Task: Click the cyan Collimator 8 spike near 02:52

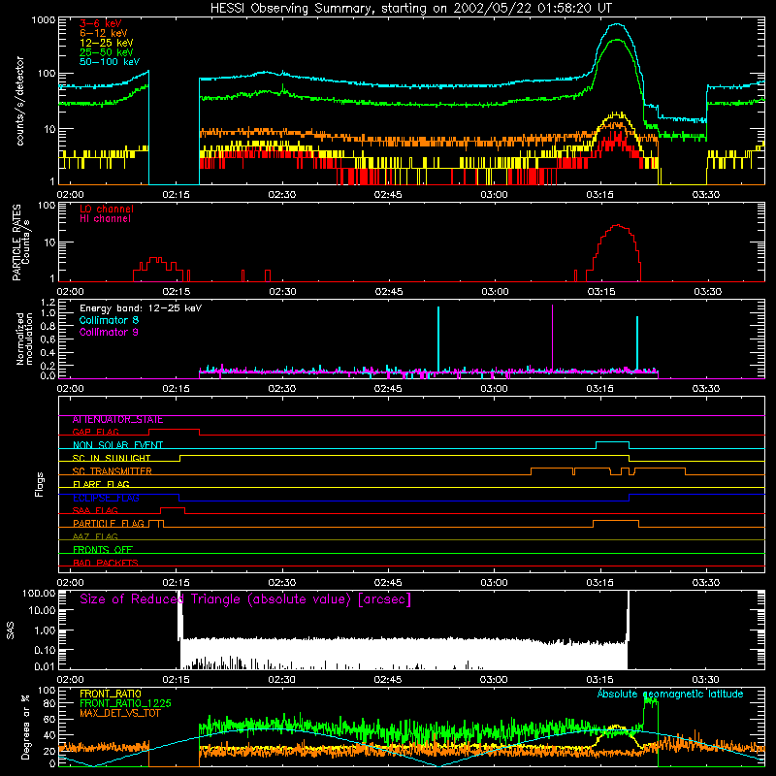Action: click(438, 339)
